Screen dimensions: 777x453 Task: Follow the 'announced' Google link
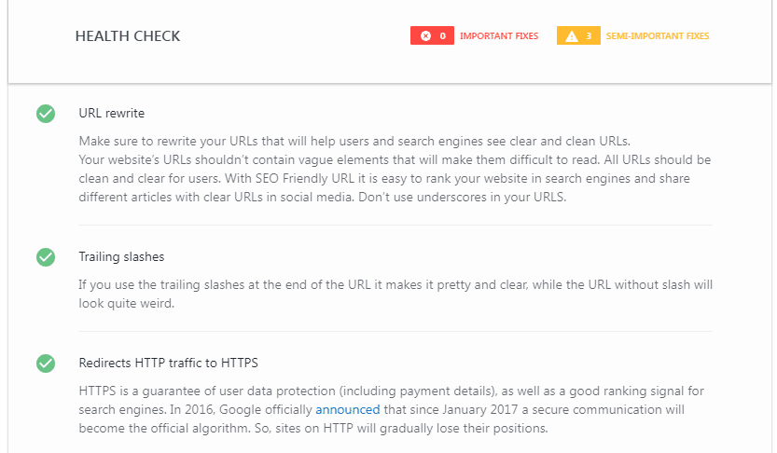coord(347,409)
